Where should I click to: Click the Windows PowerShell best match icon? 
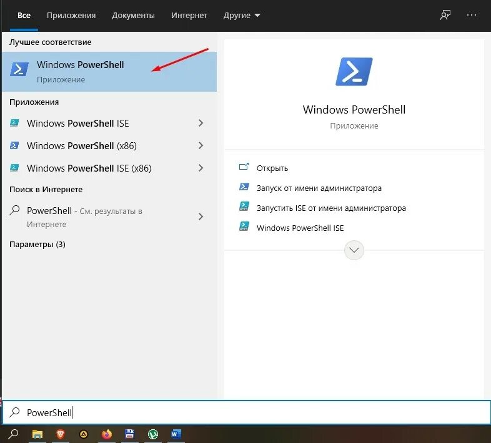point(19,69)
